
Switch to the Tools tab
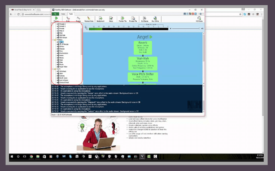70,14
